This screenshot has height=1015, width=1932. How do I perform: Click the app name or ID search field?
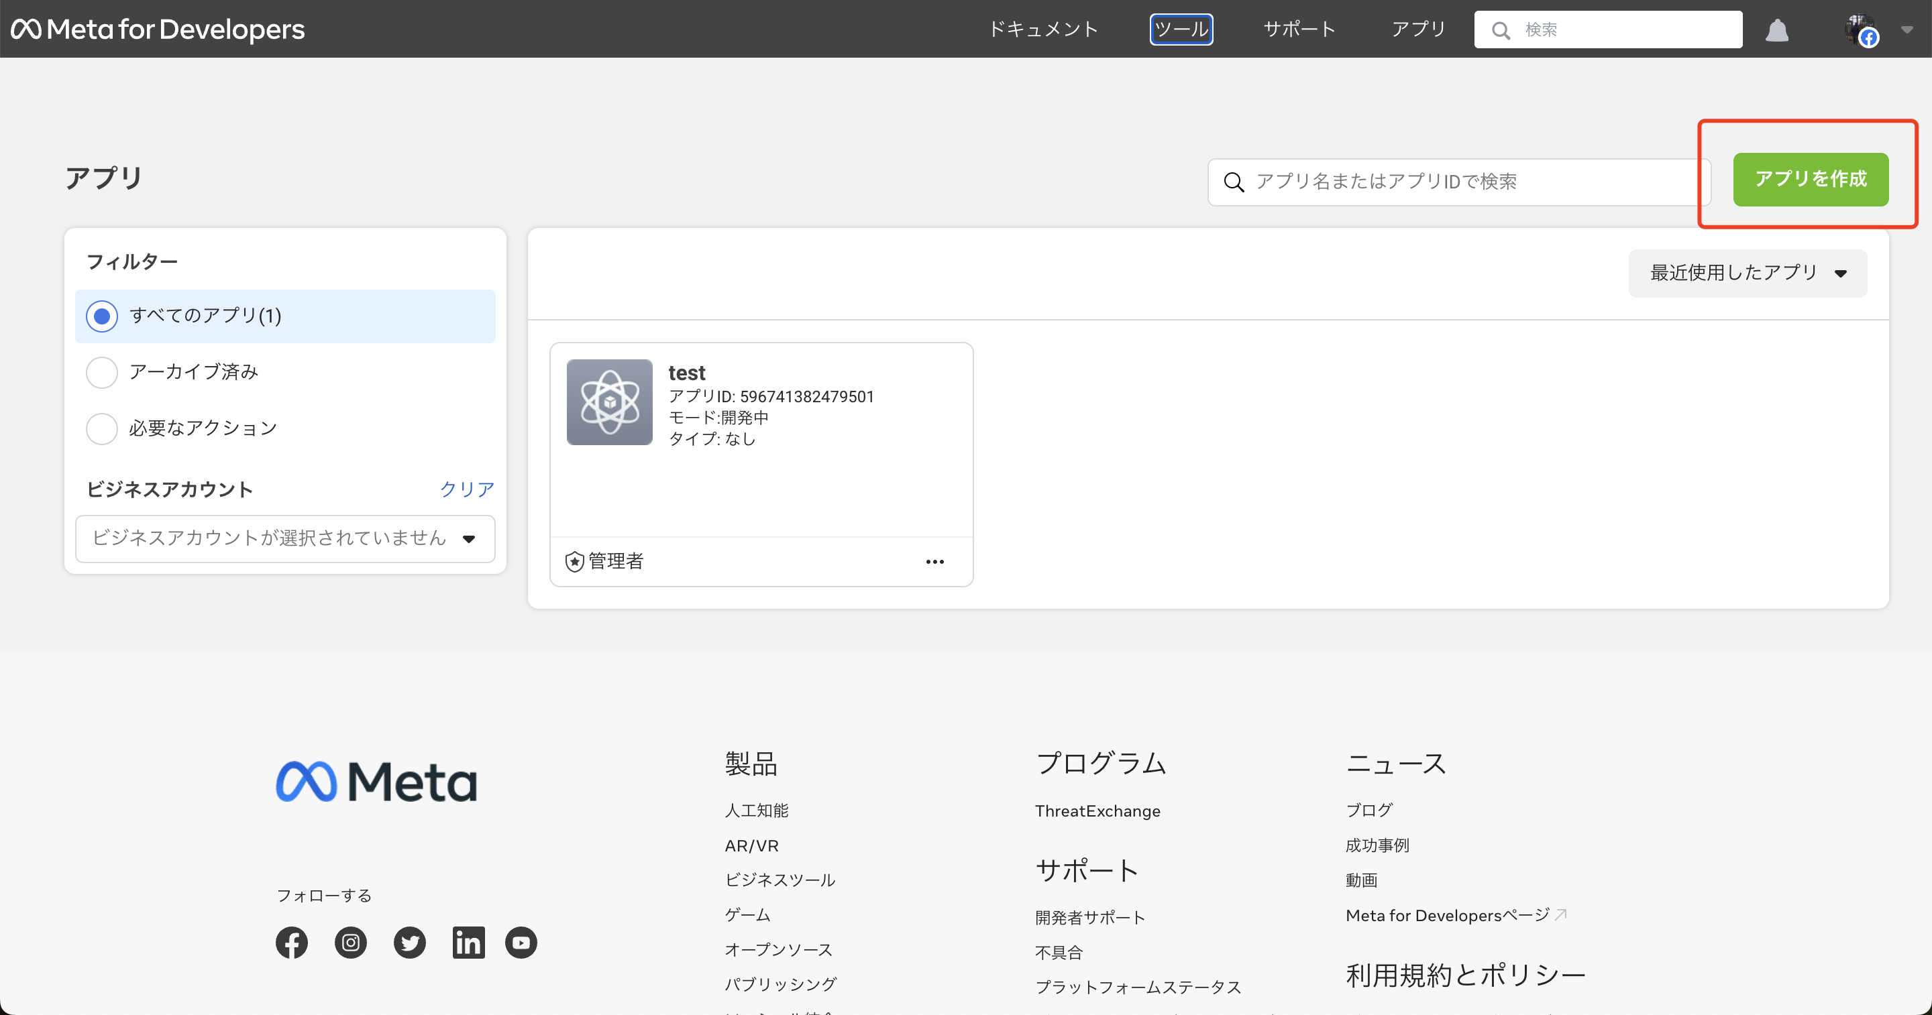pyautogui.click(x=1459, y=182)
